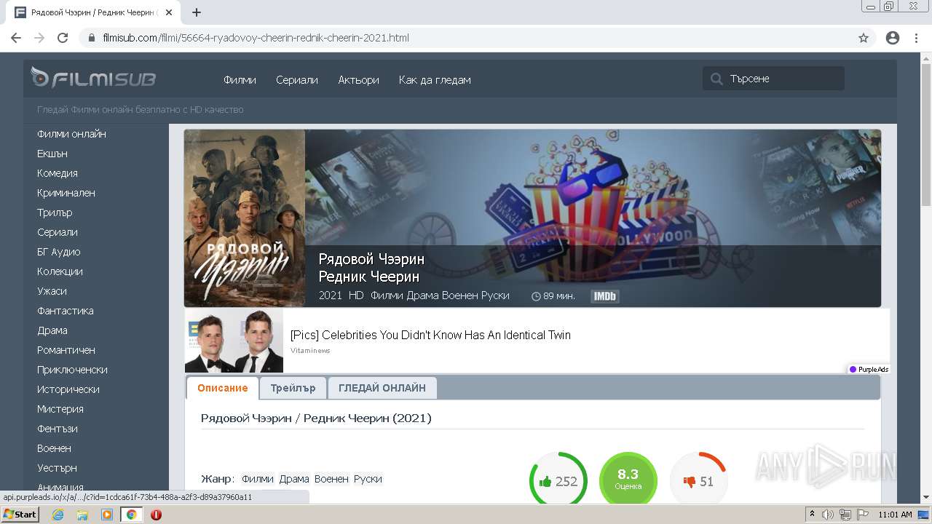Open the Екшън category
932x524 pixels.
pyautogui.click(x=52, y=154)
